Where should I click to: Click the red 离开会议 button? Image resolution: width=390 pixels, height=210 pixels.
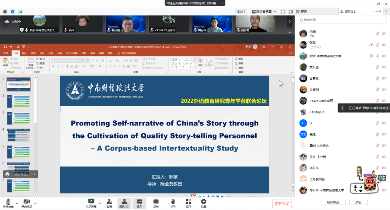[x=282, y=203]
